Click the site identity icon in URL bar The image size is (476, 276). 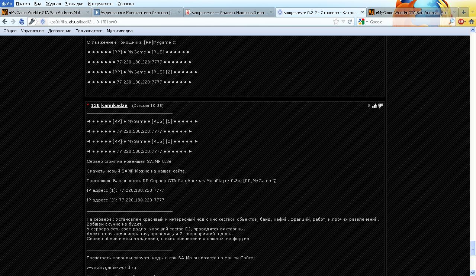43,22
